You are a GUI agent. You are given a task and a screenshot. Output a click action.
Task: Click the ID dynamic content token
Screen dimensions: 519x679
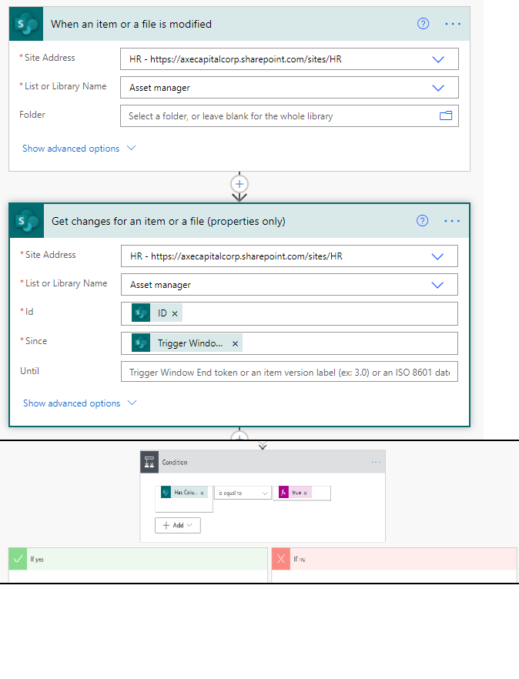tap(157, 313)
